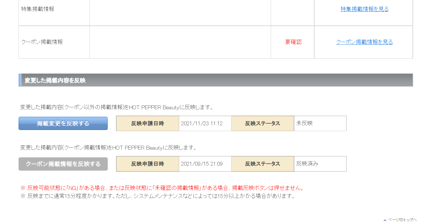Image resolution: width=438 pixels, height=224 pixels.
Task: Click the blue 掲載変更を反映する button
Action: point(63,123)
